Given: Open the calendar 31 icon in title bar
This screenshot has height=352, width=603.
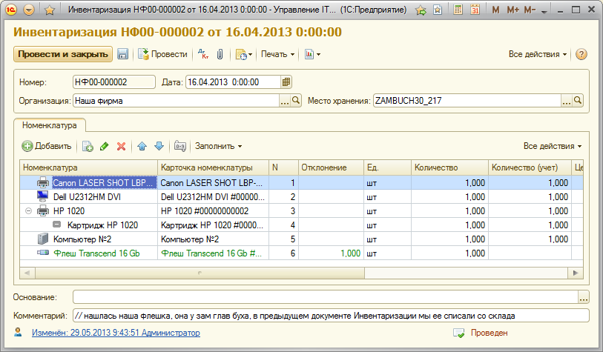Looking at the screenshot, I should pyautogui.click(x=475, y=10).
